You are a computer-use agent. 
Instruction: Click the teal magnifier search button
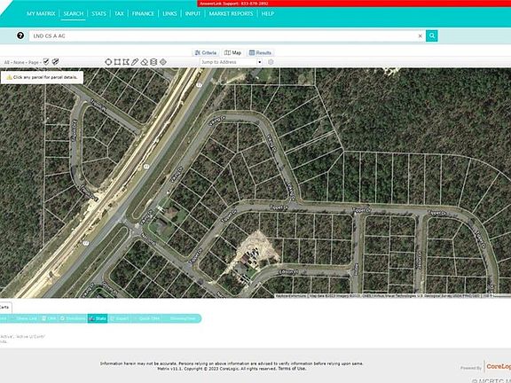[x=432, y=35]
